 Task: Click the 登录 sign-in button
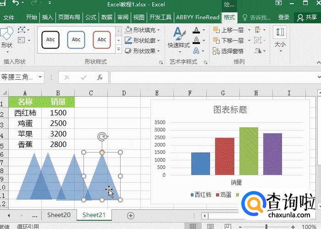pos(284,17)
